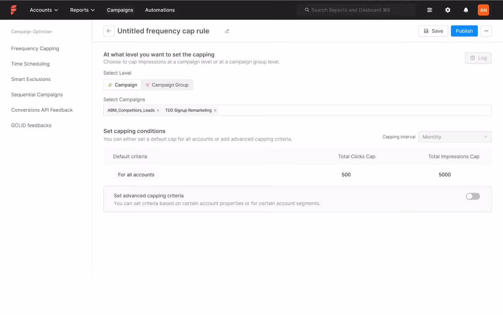The height and width of the screenshot is (315, 503).
Task: Publish the frequency cap rule
Action: tap(464, 31)
